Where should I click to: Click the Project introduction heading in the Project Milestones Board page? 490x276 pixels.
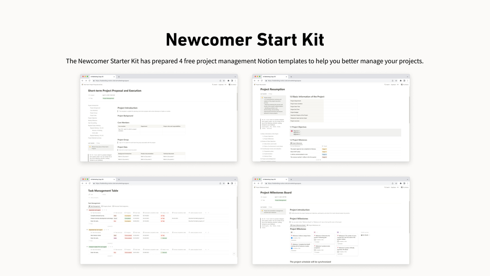300,210
